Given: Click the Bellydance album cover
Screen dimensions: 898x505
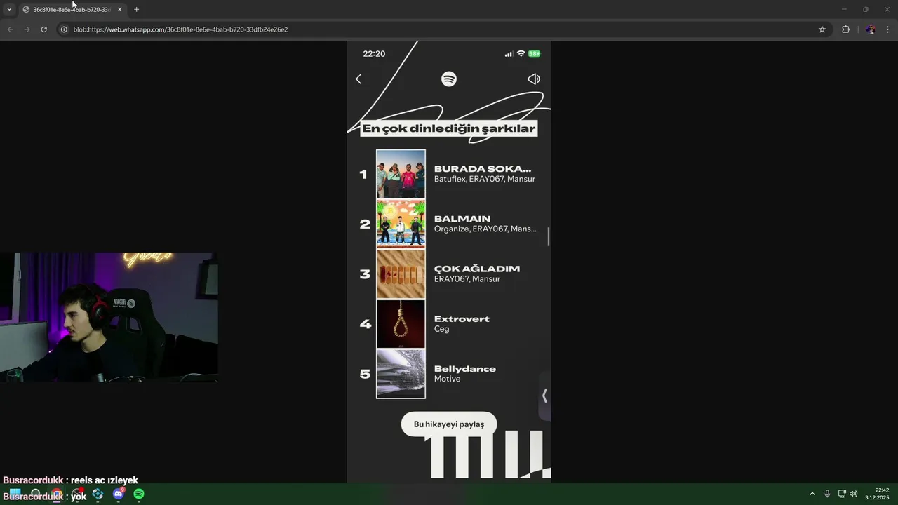Looking at the screenshot, I should [x=401, y=374].
